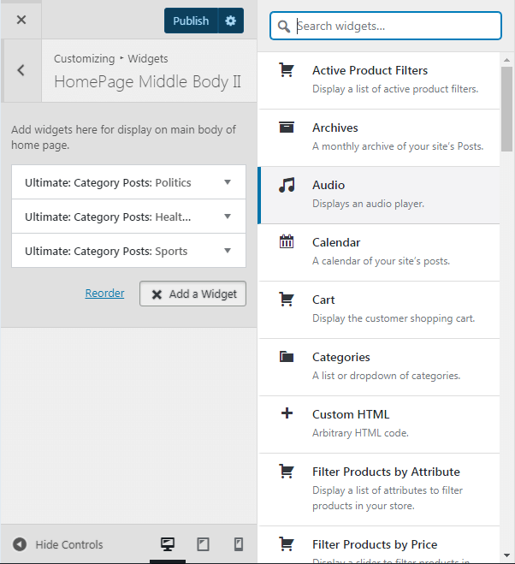Choose the Categories widget title
The width and height of the screenshot is (515, 564).
341,357
